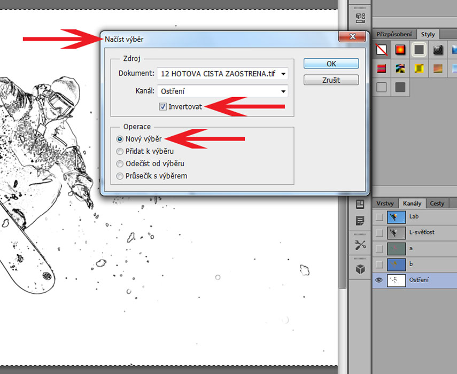Open the 3D panel icon above the Styly panel
Viewport: 457px width, 374px height.
tap(360, 18)
